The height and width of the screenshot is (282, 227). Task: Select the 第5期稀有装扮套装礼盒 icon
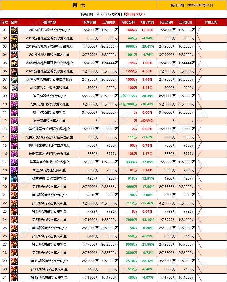[14, 220]
